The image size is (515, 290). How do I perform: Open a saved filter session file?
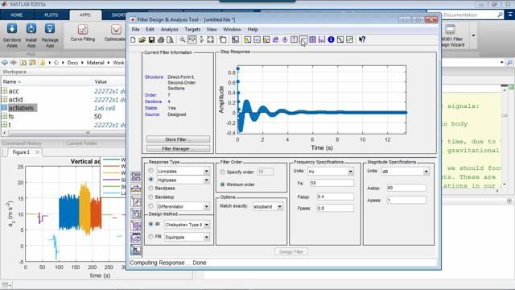(x=142, y=39)
